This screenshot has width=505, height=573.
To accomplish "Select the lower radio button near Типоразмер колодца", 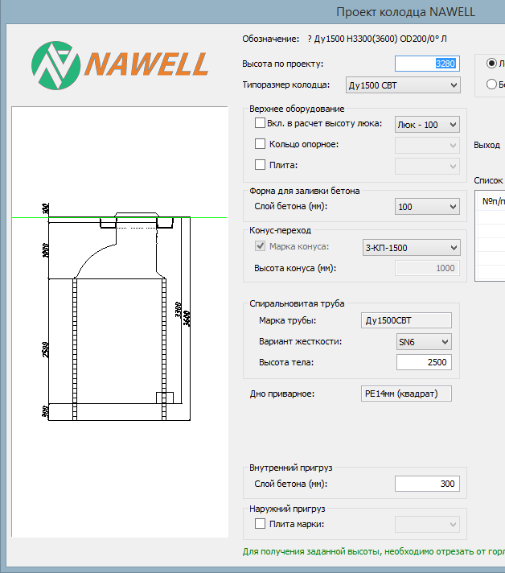I will (491, 84).
